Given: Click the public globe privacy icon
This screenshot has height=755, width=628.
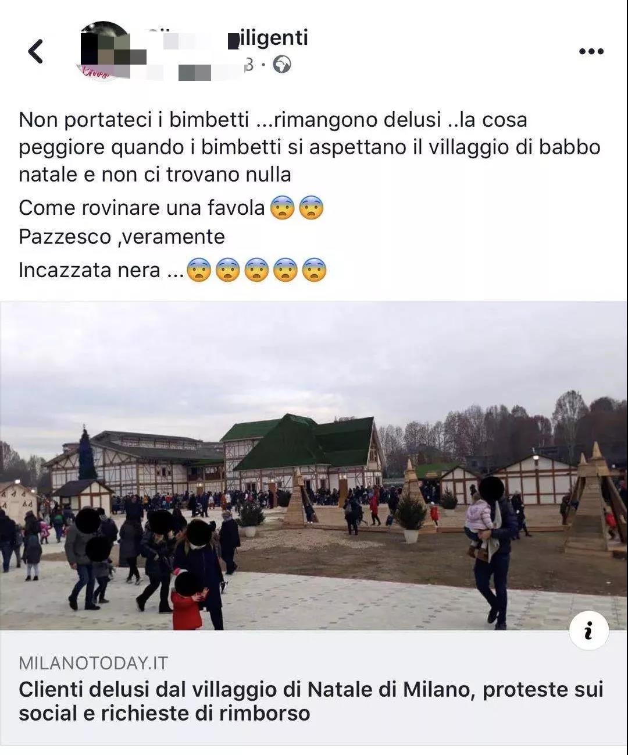Looking at the screenshot, I should coord(282,64).
